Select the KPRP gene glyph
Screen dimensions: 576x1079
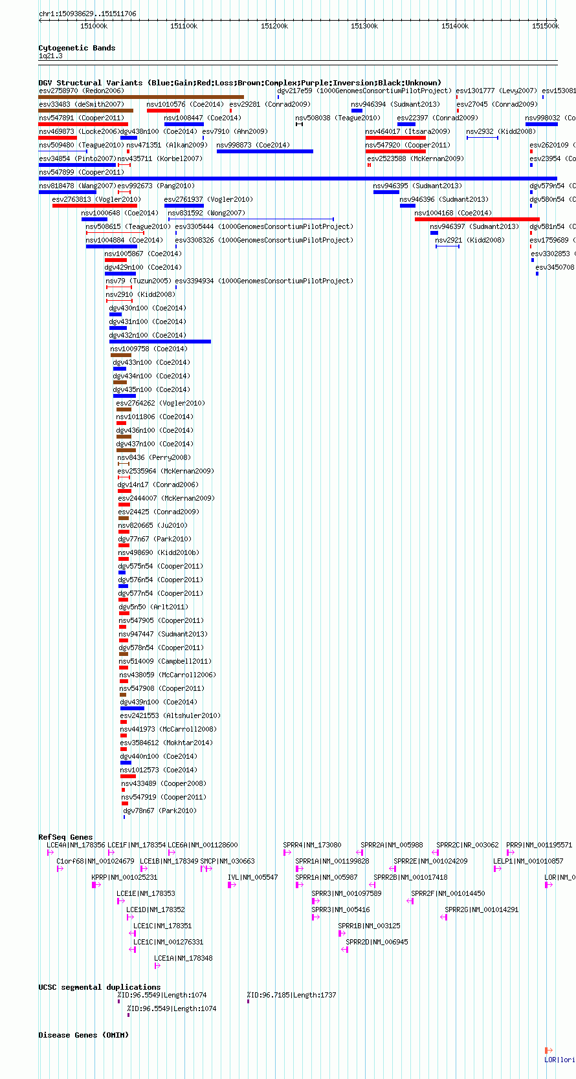coord(96,885)
